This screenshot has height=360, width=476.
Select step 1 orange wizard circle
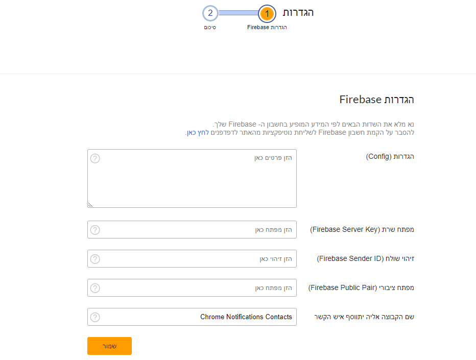[x=267, y=14]
